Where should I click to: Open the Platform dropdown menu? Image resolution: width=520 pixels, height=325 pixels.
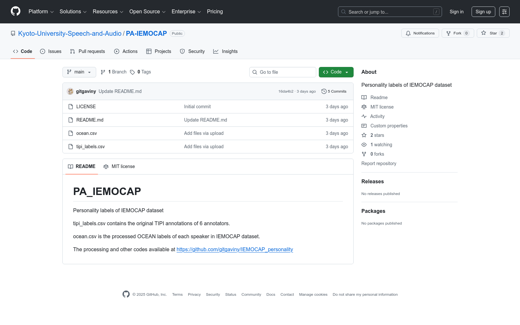tap(41, 12)
